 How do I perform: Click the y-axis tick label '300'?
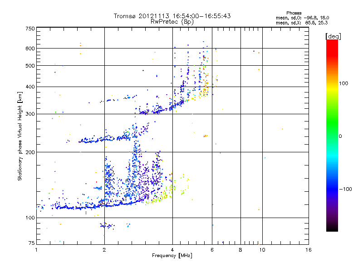30,114
